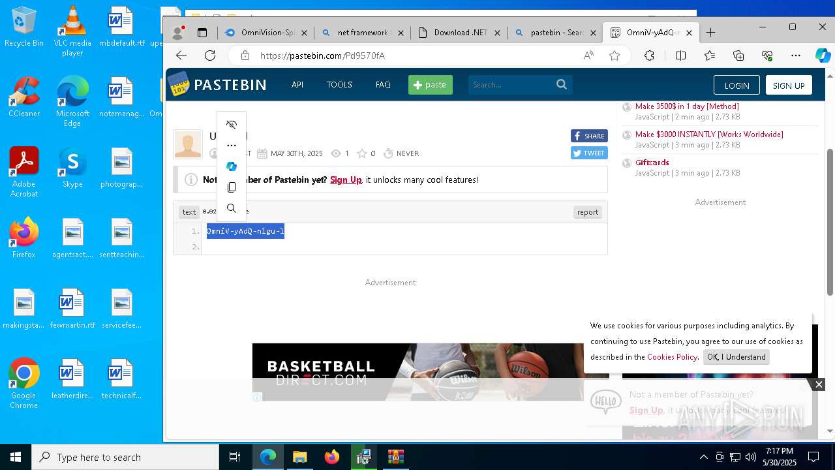Viewport: 835px width, 470px height.
Task: Open Read aloud in address bar
Action: (x=588, y=55)
